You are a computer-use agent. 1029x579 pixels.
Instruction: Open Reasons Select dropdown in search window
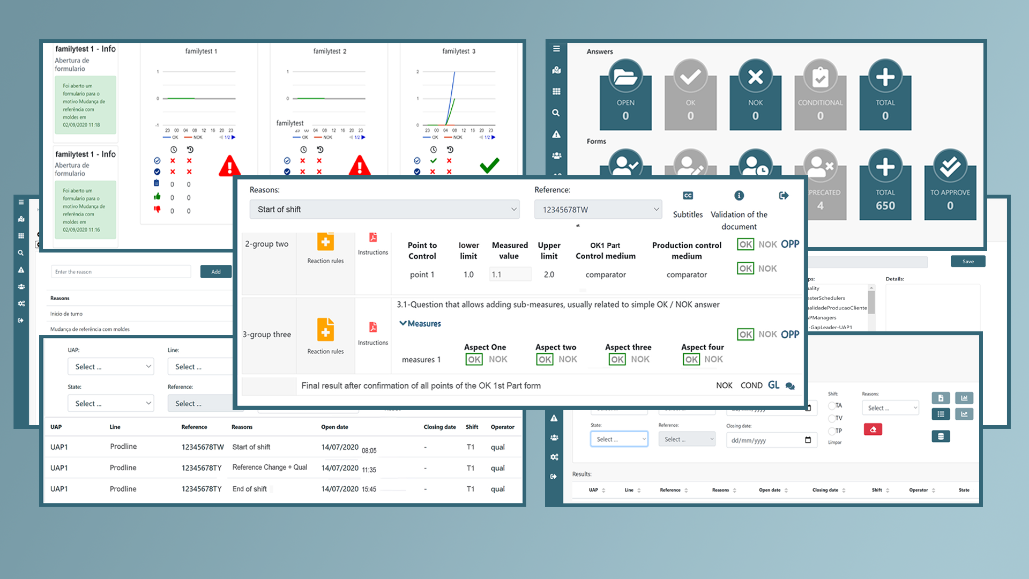click(890, 408)
